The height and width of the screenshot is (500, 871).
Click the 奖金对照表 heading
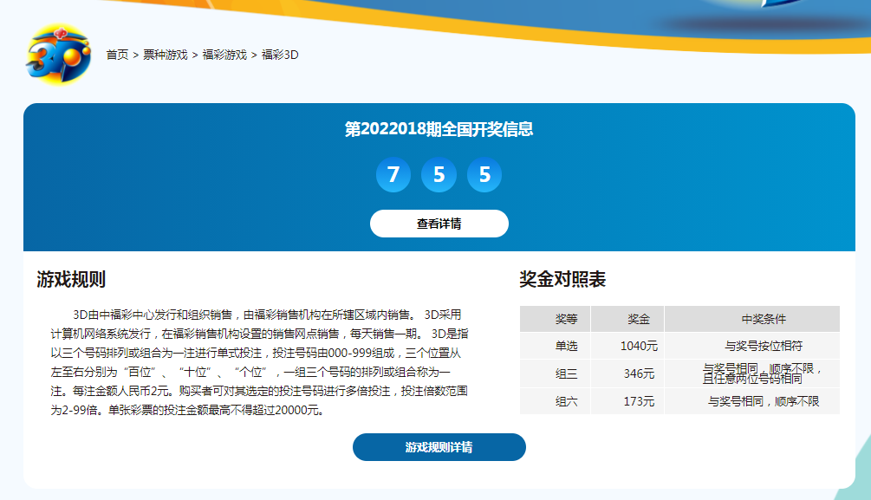click(562, 279)
